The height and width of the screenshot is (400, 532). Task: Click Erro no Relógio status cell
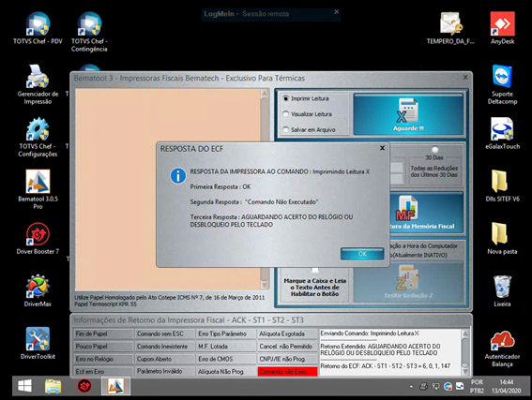[x=103, y=359]
